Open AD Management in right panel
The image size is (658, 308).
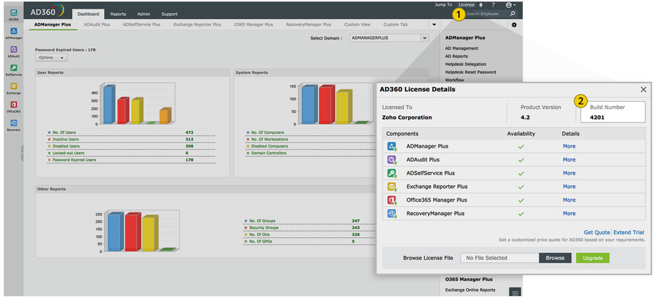(462, 48)
